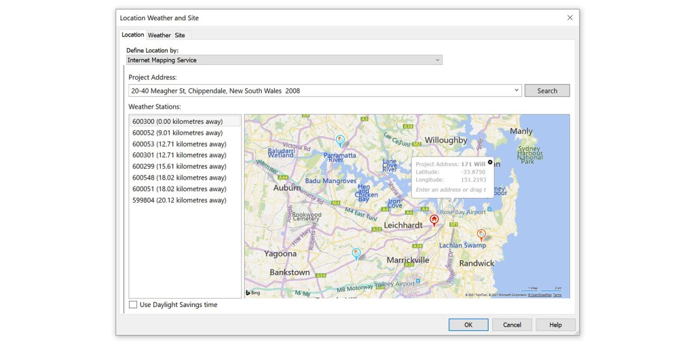Click the Yagoona label on the map
695x347 pixels.
click(x=280, y=253)
